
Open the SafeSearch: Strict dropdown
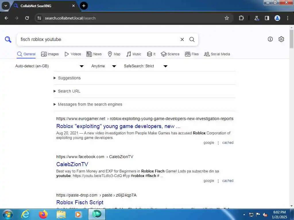[146, 66]
